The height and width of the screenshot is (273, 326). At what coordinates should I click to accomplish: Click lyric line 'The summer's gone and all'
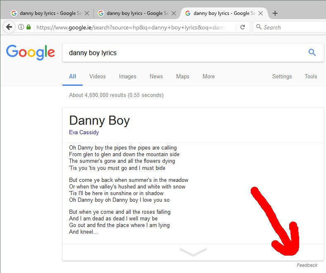122,161
